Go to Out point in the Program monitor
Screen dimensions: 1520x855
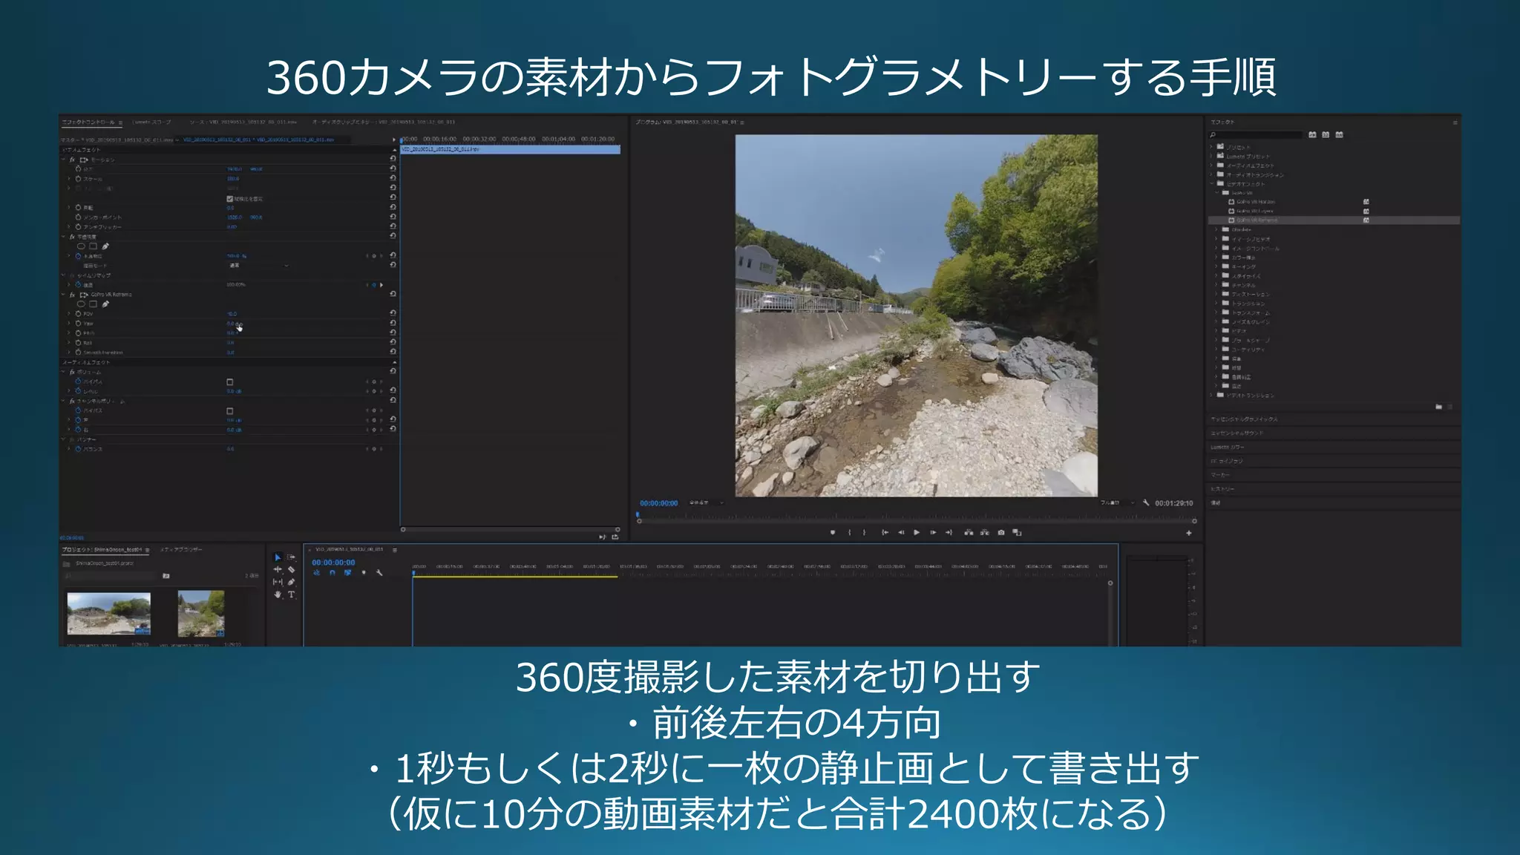pyautogui.click(x=949, y=532)
